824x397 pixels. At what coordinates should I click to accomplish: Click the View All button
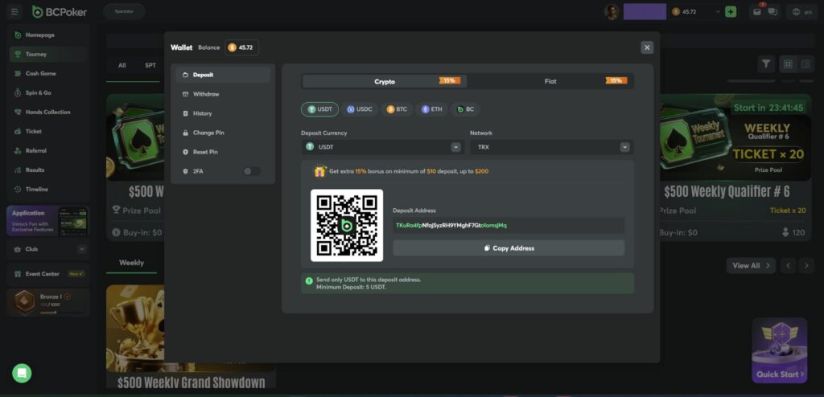click(x=751, y=265)
